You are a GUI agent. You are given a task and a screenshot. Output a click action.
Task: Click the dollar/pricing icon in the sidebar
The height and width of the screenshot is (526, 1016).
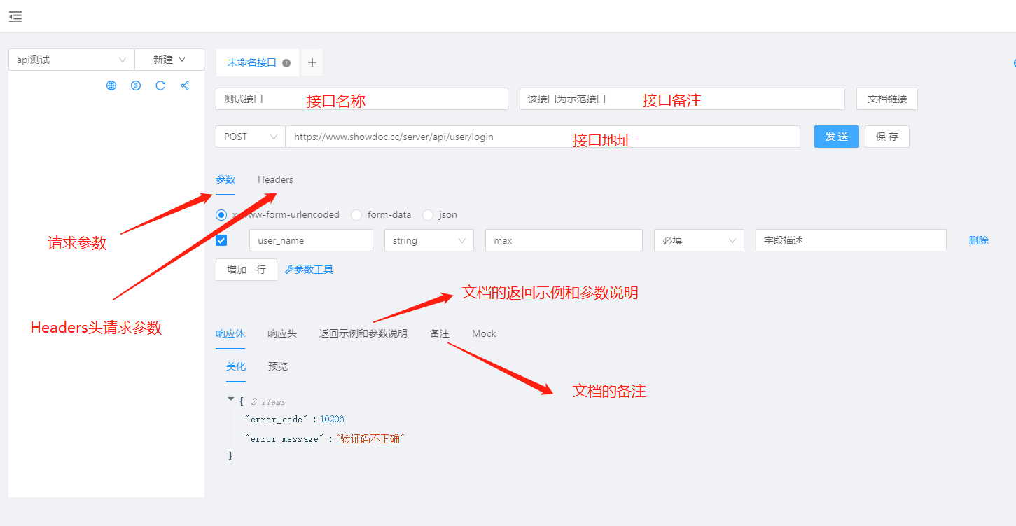tap(136, 85)
